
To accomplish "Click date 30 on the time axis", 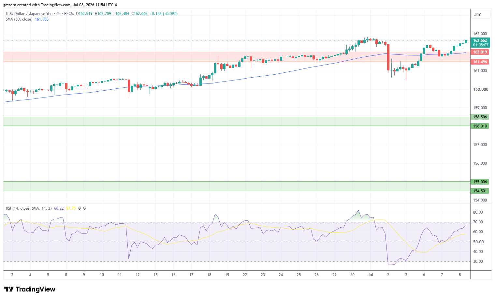I will (x=352, y=275).
